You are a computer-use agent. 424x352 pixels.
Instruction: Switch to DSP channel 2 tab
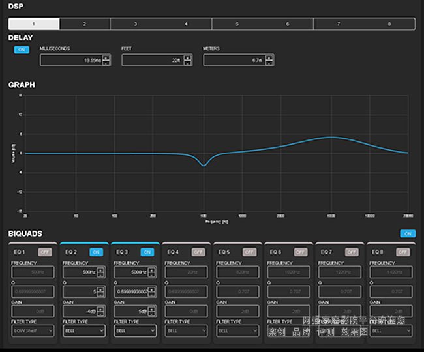[x=84, y=24]
